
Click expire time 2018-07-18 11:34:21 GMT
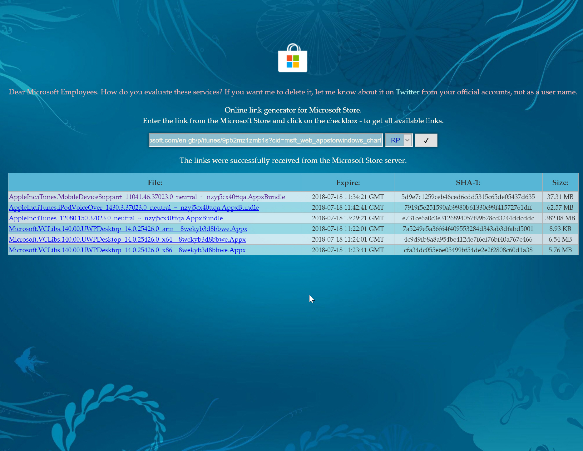click(x=348, y=197)
